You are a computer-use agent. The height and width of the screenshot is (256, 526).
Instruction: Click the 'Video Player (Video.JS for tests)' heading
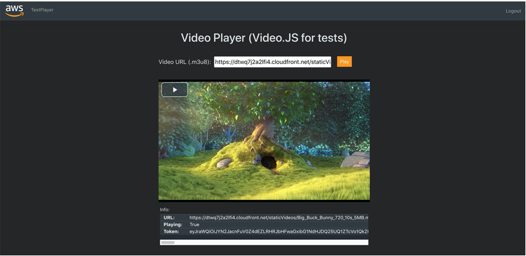click(x=264, y=38)
